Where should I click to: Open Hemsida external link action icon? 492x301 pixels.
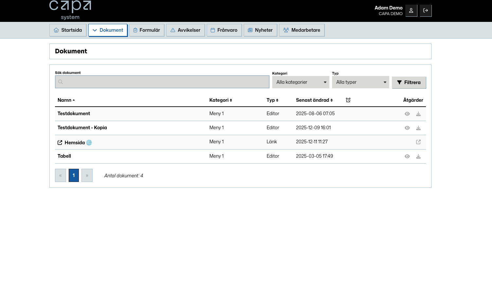[x=418, y=142]
